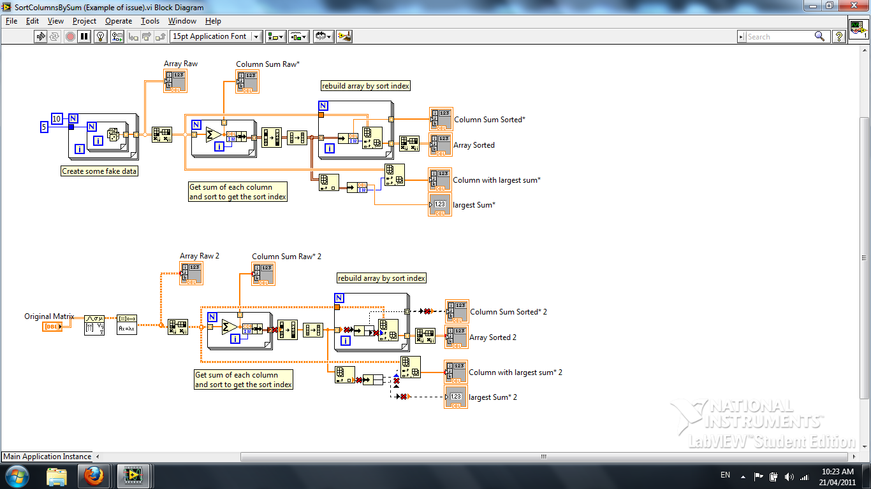Image resolution: width=871 pixels, height=489 pixels.
Task: Open the Tools menu
Action: 150,21
